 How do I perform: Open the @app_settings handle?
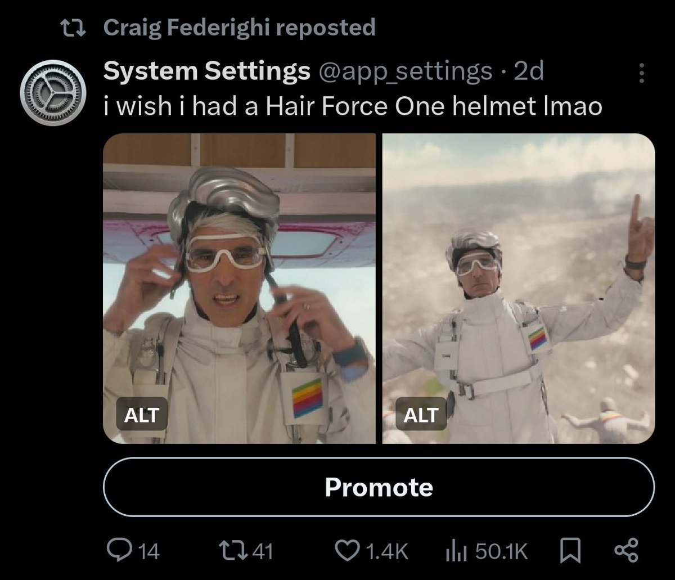406,71
